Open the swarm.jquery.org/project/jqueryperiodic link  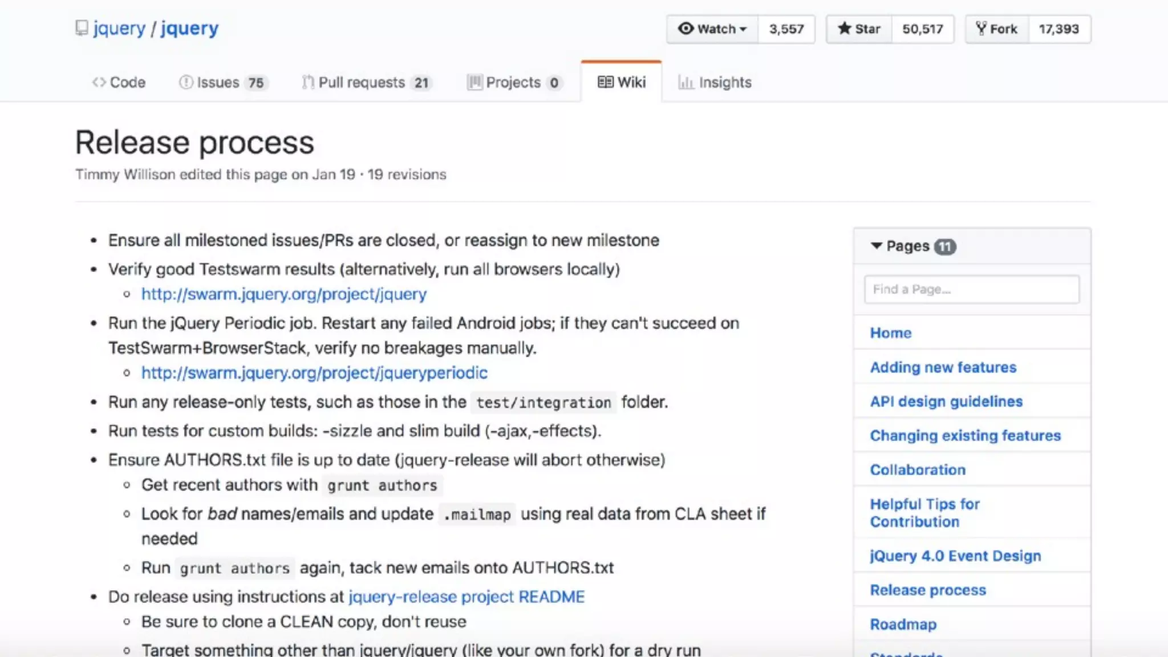coord(314,373)
